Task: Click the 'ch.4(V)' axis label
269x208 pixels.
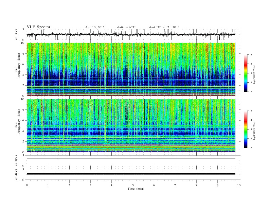Action: pyautogui.click(x=16, y=174)
